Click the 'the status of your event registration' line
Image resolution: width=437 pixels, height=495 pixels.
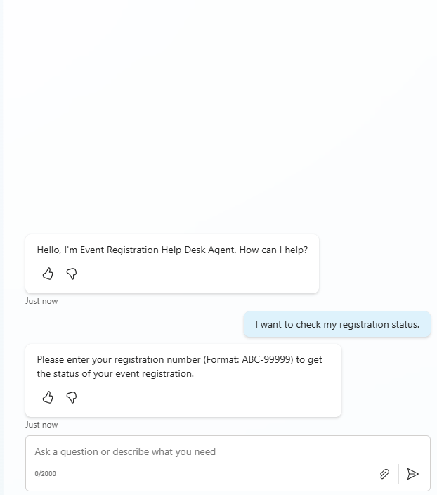(x=115, y=373)
